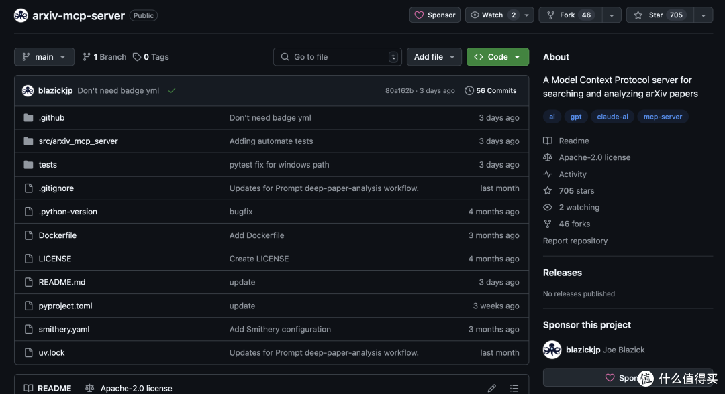Expand the Add file dropdown
Viewport: 725px width, 394px height.
coord(434,57)
